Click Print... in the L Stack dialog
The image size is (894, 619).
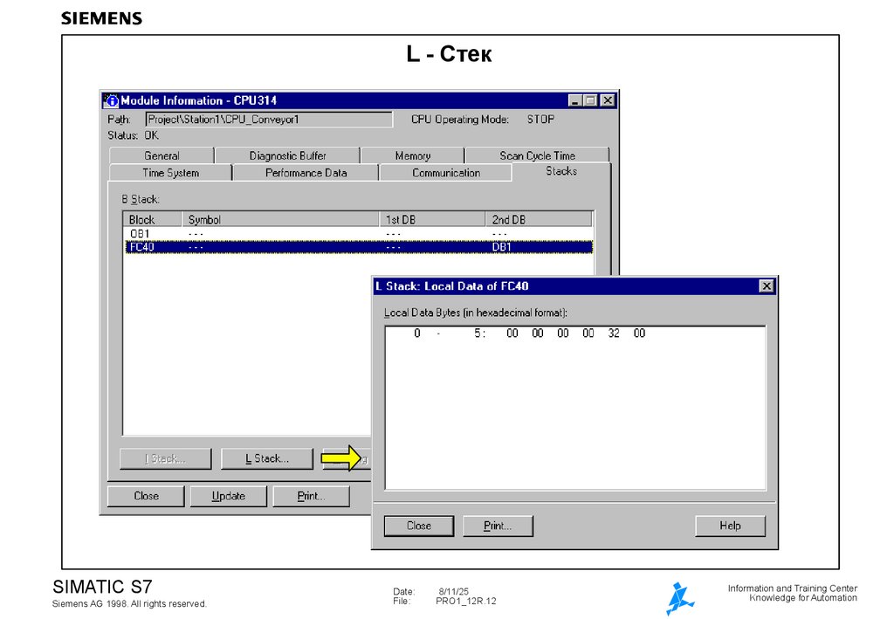(498, 526)
